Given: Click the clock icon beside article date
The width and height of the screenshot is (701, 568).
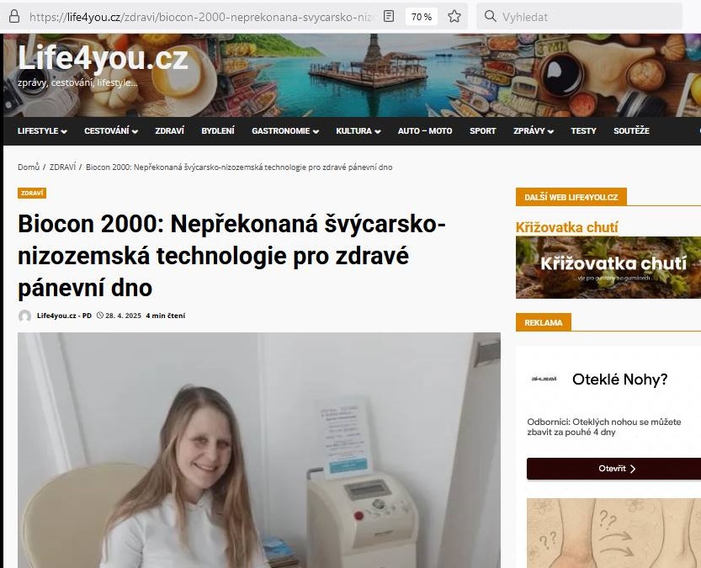Looking at the screenshot, I should 100,315.
